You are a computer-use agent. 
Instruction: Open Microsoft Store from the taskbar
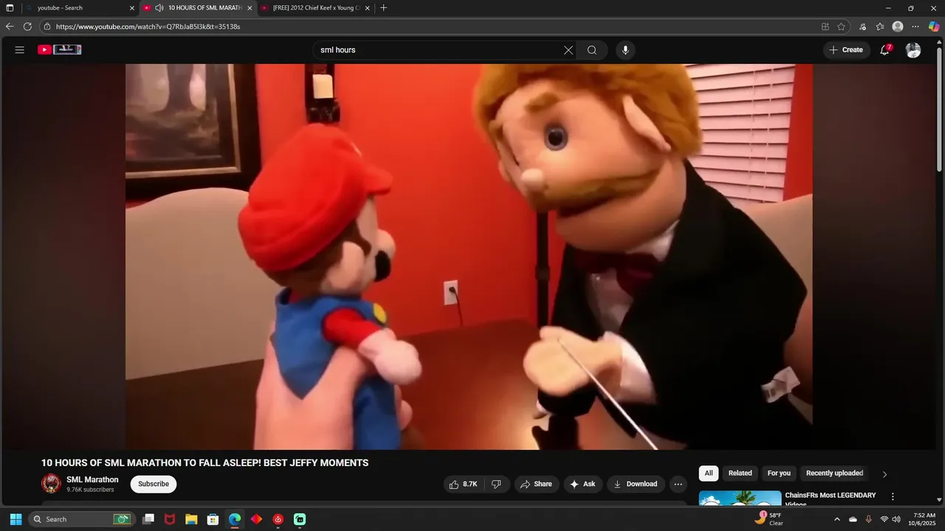(213, 519)
